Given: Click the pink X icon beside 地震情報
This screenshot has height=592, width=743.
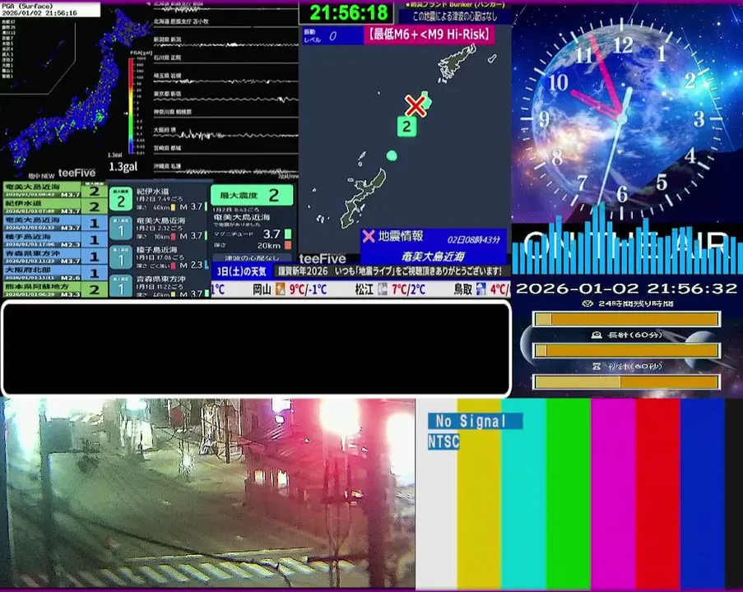Looking at the screenshot, I should click(x=368, y=236).
